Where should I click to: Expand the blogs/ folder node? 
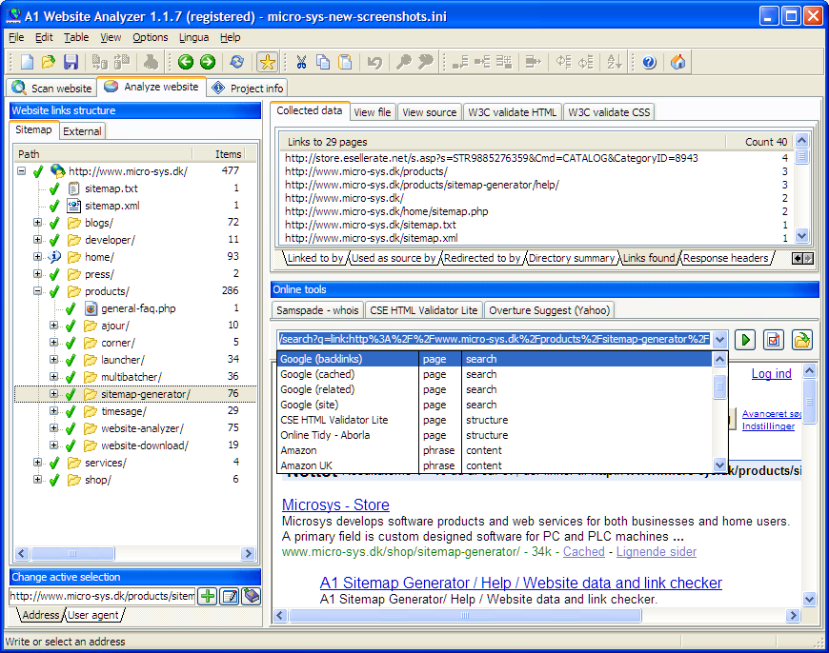[x=38, y=223]
